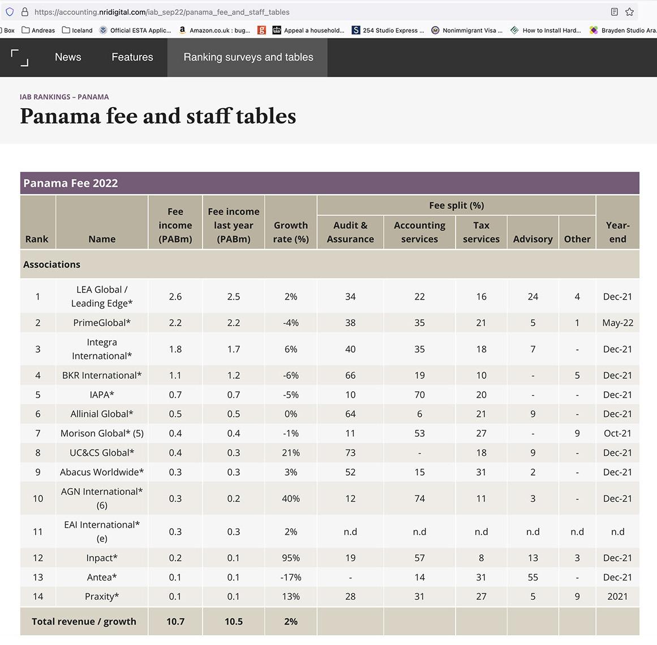Image resolution: width=657 pixels, height=645 pixels.
Task: Open Official ESTA Application bookmark
Action: (135, 30)
